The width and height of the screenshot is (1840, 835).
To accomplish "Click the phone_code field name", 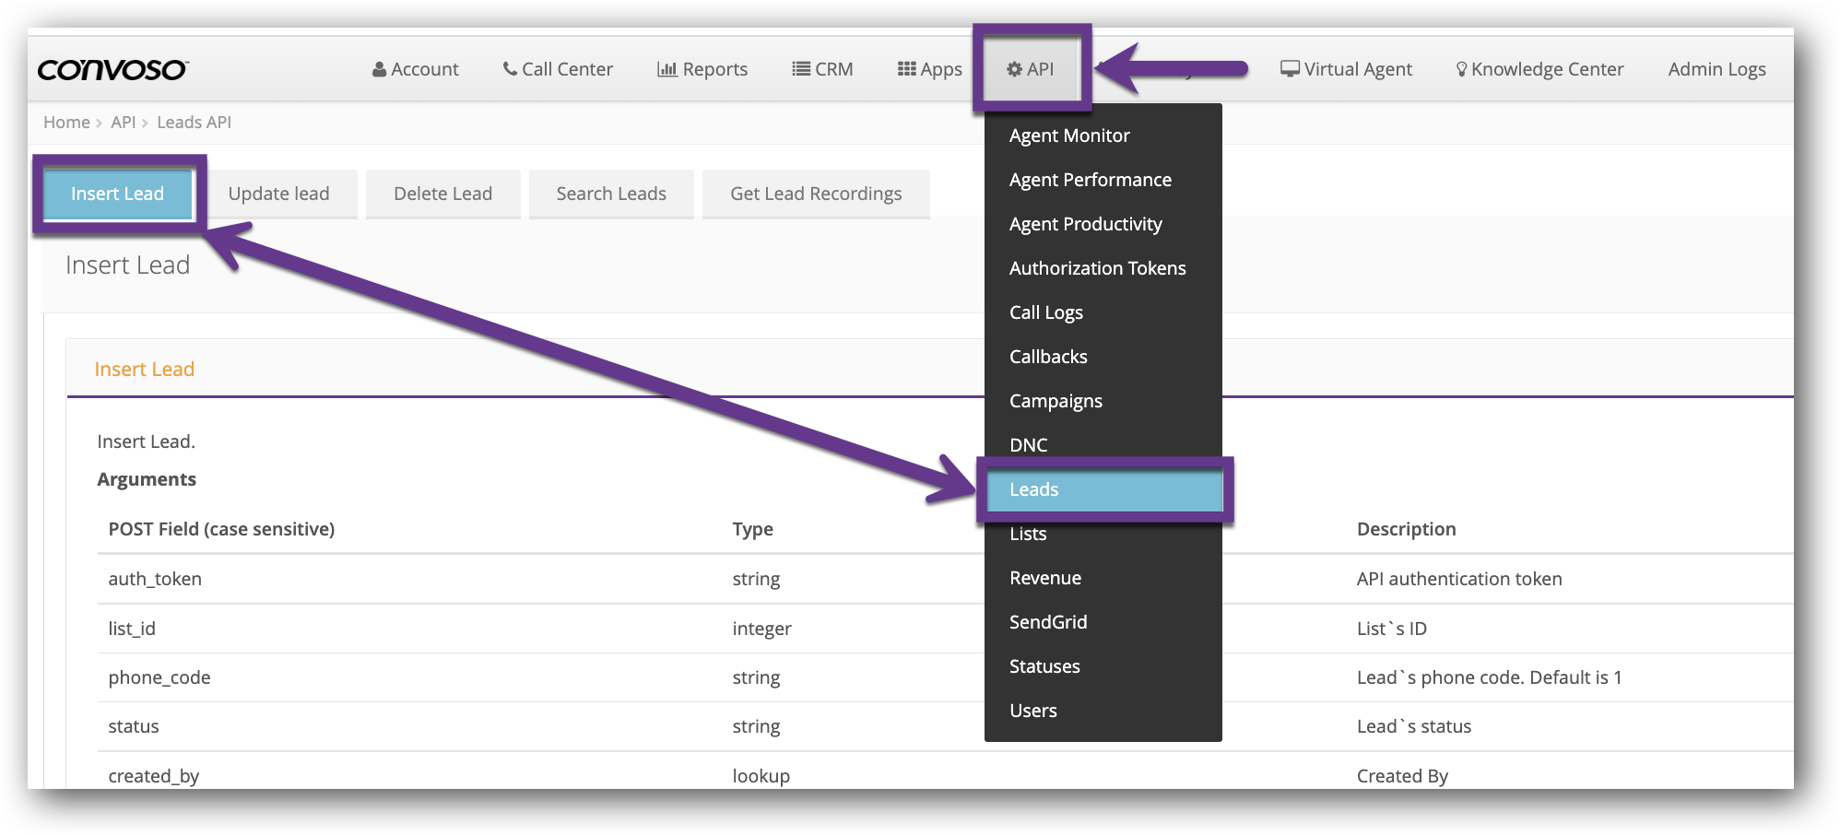I will 159,677.
